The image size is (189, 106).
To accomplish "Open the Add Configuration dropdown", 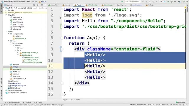I will [132, 2].
